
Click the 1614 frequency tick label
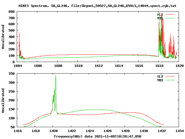[x=119, y=66]
